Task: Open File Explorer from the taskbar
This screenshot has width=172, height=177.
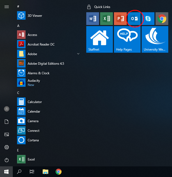Action: (x=46, y=172)
